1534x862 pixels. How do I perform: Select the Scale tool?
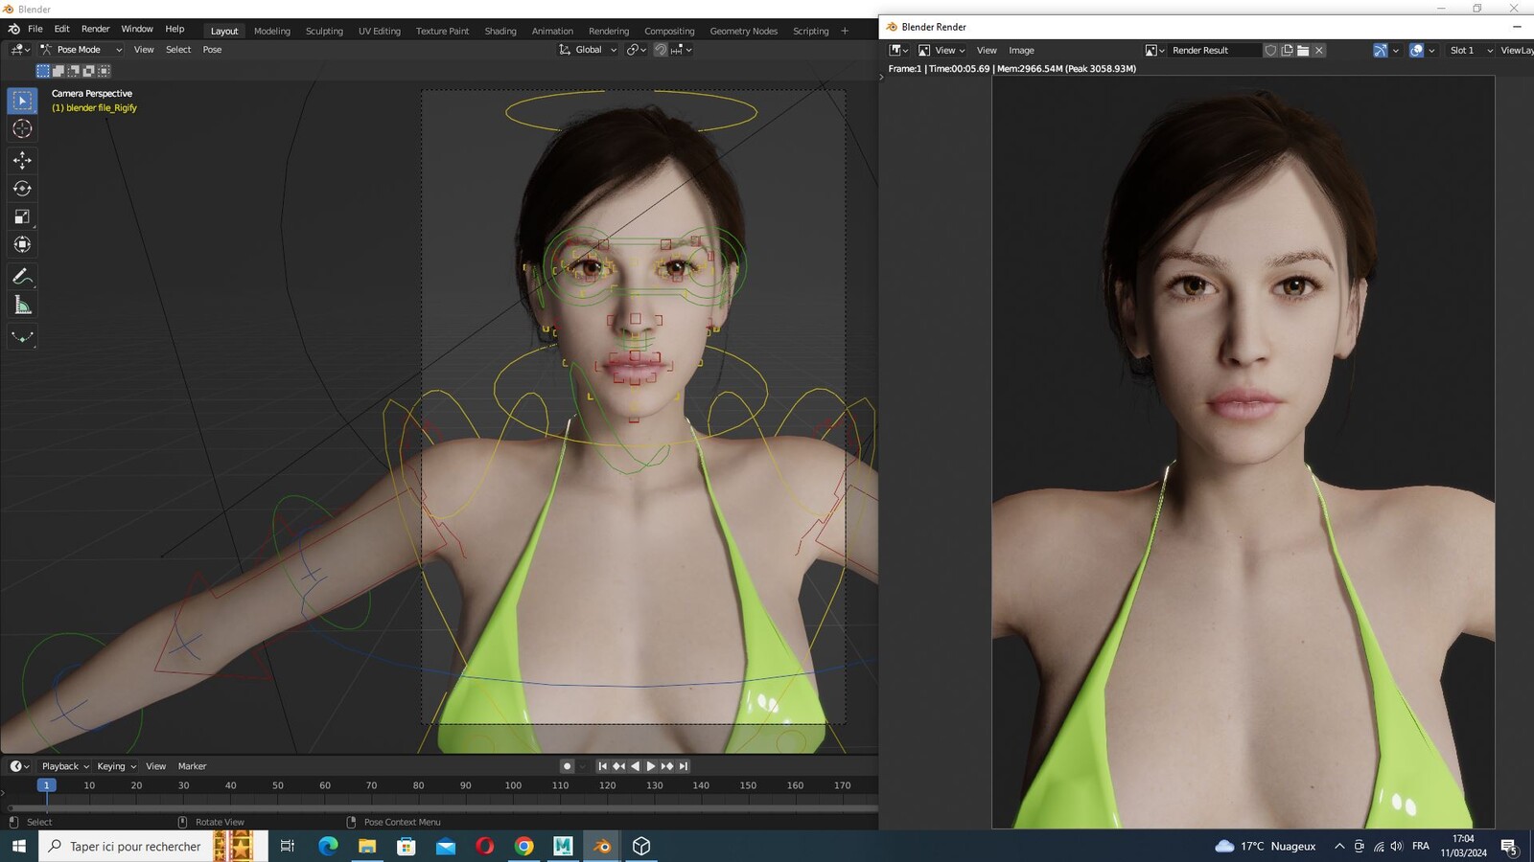pos(22,216)
